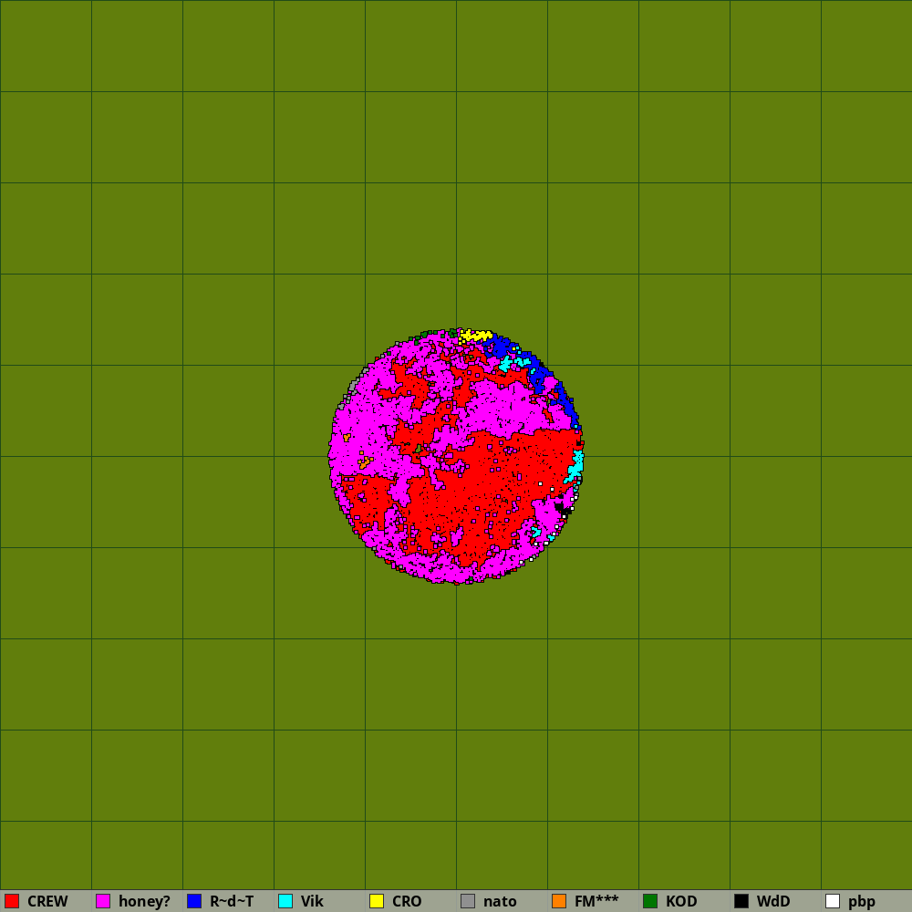
Task: Click the magenta honey? color swatch
Action: coord(103,901)
